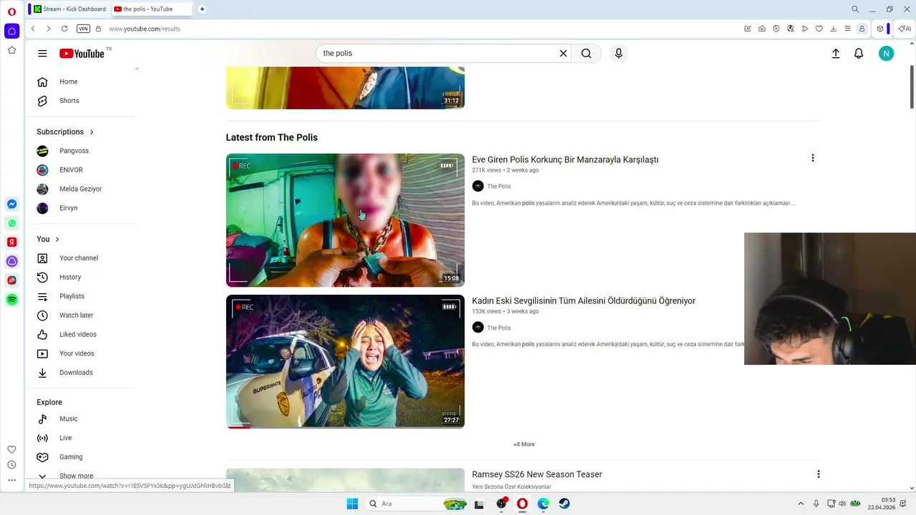
Task: Select 'the polis - YouTube' tab
Action: [152, 9]
